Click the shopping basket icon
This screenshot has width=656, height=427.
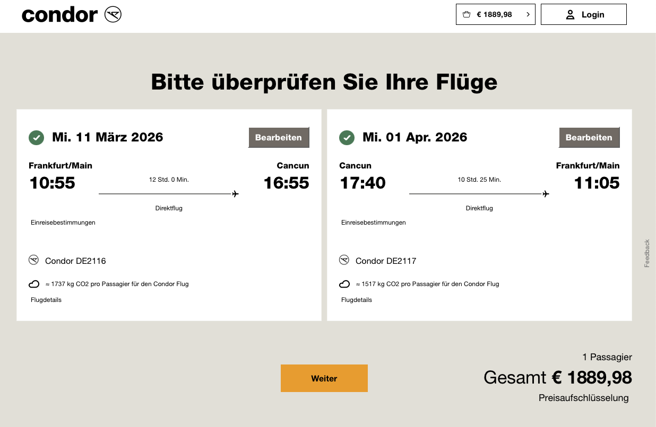(467, 14)
